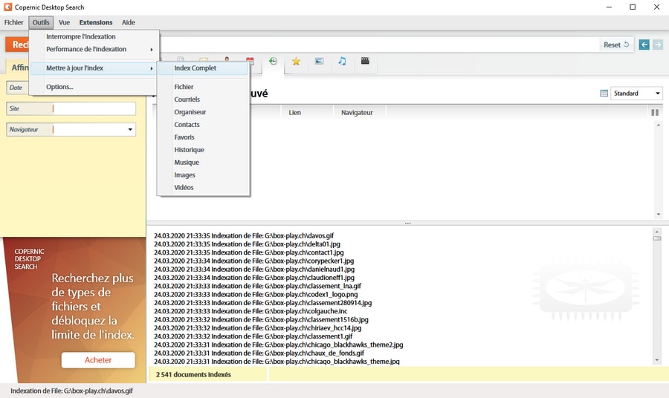Open the Fichier menu in menu bar
669x398 pixels.
(13, 22)
